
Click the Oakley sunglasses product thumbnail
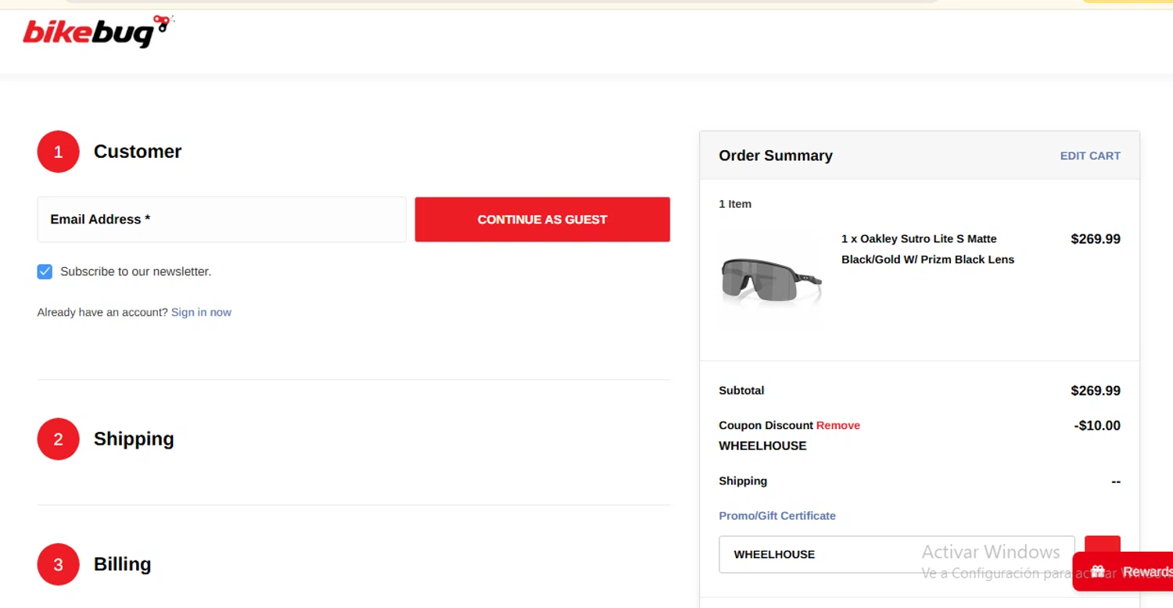click(771, 280)
